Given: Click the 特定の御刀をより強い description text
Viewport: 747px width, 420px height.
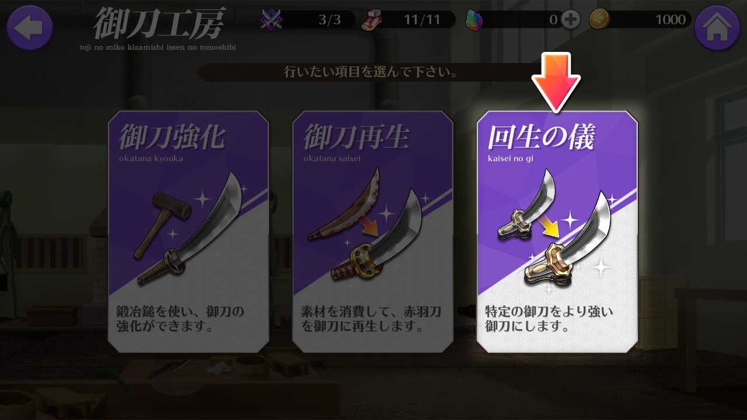Looking at the screenshot, I should click(x=549, y=312).
